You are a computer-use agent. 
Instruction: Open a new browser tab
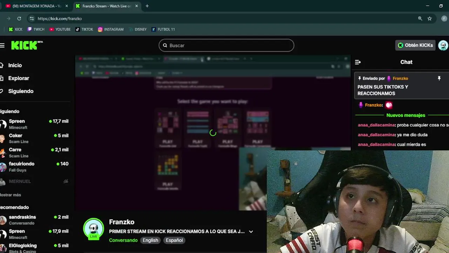[147, 6]
